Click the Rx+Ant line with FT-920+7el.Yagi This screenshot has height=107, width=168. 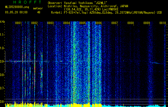(x=106, y=13)
